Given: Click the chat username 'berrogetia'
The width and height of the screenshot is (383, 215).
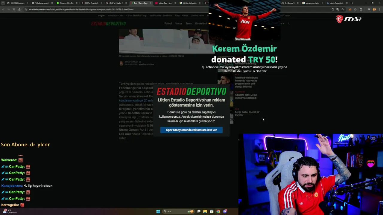Looking at the screenshot, I should point(10,205).
